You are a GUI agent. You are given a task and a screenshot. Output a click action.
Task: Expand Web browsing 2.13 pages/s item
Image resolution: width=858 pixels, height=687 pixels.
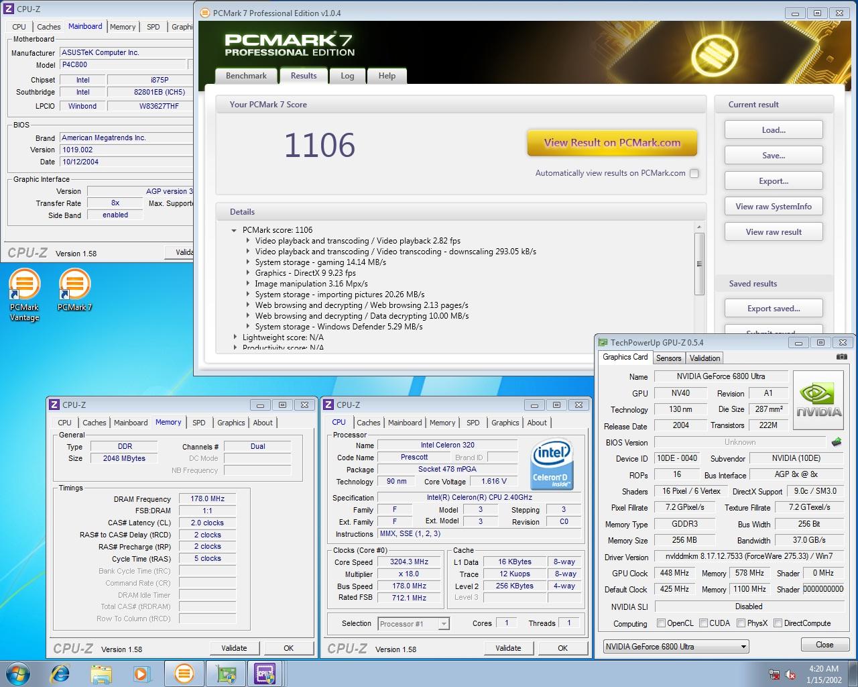pyautogui.click(x=247, y=305)
